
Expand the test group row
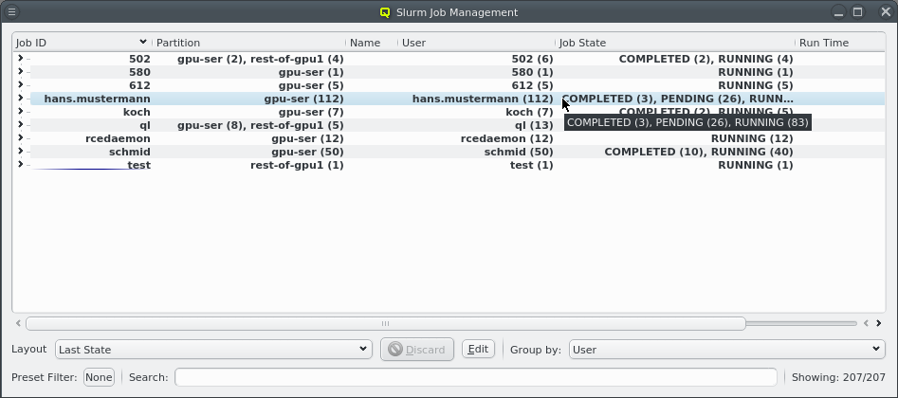click(21, 164)
